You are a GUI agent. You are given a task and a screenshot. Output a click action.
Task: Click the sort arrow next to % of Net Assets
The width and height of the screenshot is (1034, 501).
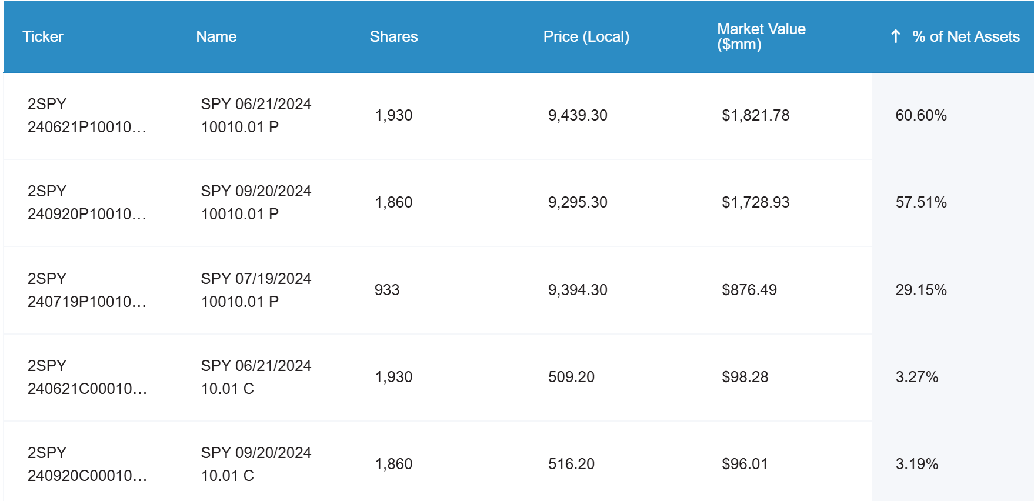point(895,36)
